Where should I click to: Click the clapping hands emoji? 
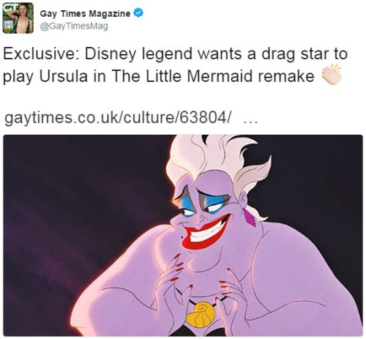click(332, 74)
